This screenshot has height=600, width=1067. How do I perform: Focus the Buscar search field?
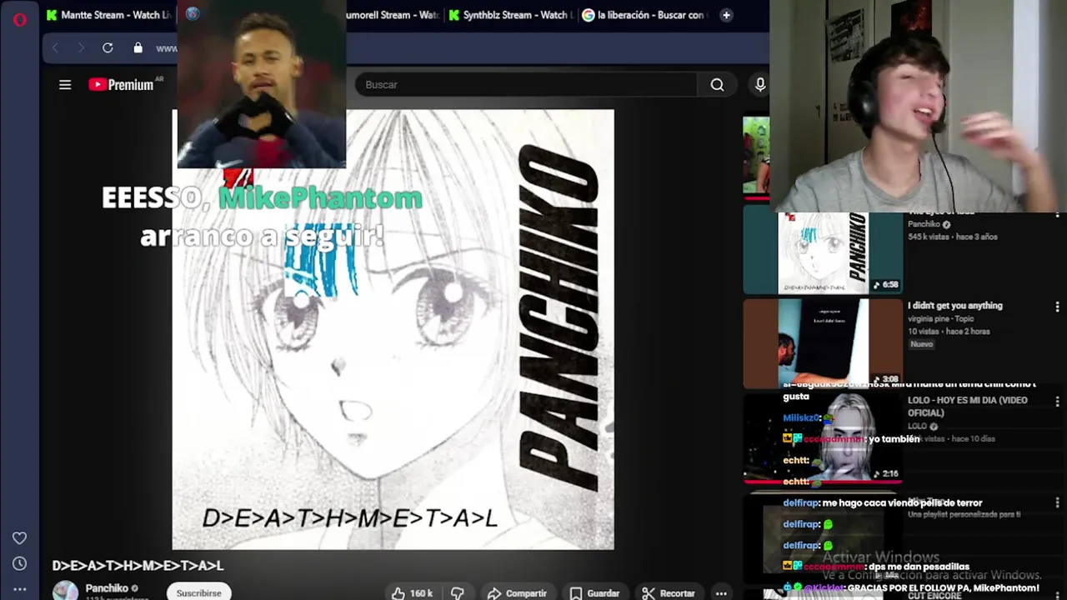pos(525,84)
